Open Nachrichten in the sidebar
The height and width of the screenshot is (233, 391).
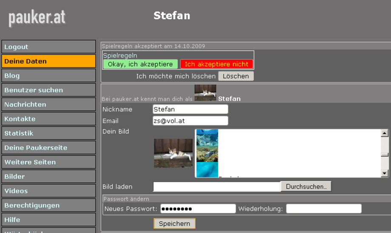coord(48,104)
